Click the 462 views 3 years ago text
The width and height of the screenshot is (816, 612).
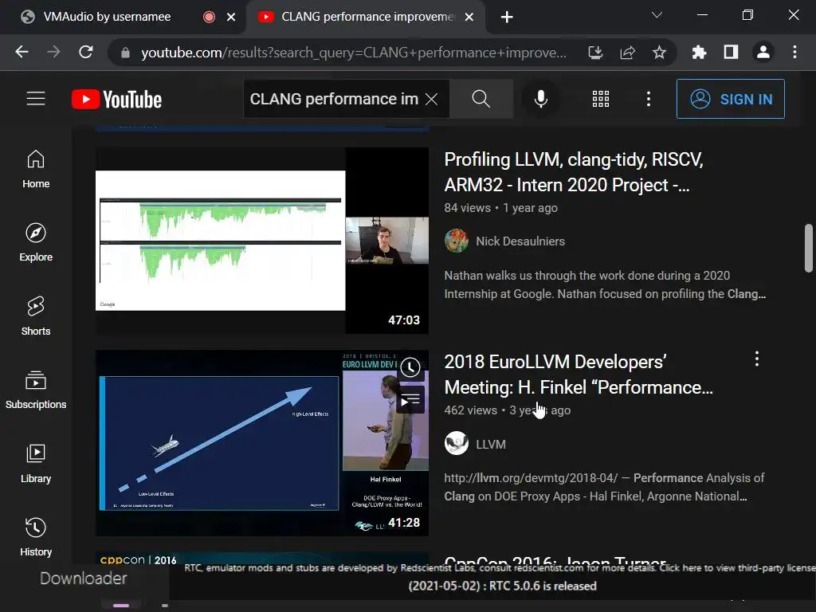coord(508,410)
